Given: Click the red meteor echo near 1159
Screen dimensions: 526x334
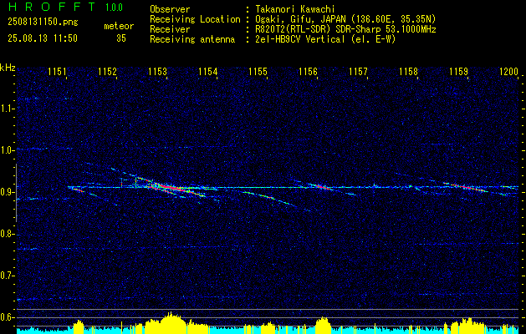Looking at the screenshot, I should 467,186.
